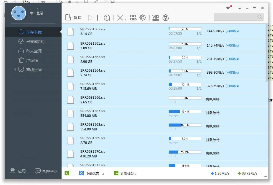The height and width of the screenshot is (185, 273).
Task: Click the download list vertical scrollbar
Action: [267, 53]
